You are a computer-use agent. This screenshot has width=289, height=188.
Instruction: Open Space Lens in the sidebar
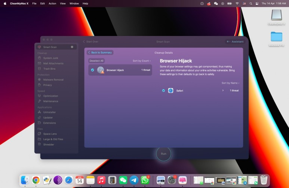(x=50, y=134)
